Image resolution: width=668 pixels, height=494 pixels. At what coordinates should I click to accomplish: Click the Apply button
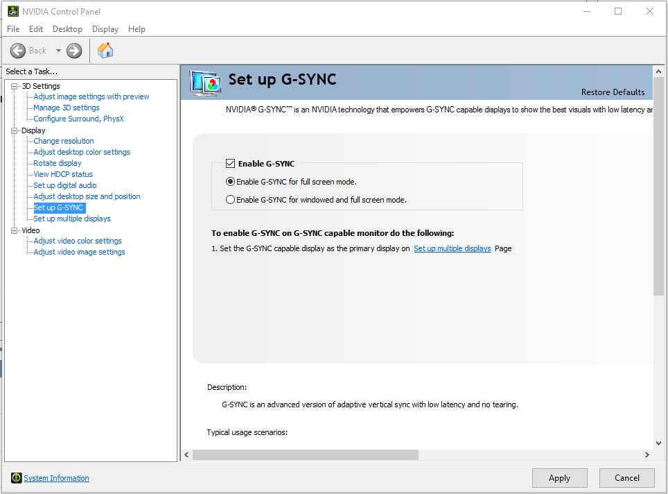point(559,478)
